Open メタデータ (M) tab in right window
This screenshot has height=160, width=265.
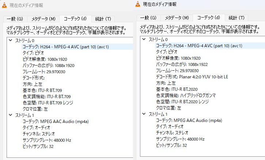click(177, 18)
